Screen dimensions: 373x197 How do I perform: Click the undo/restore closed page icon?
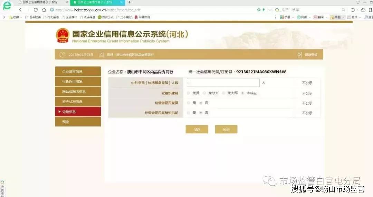353,10
